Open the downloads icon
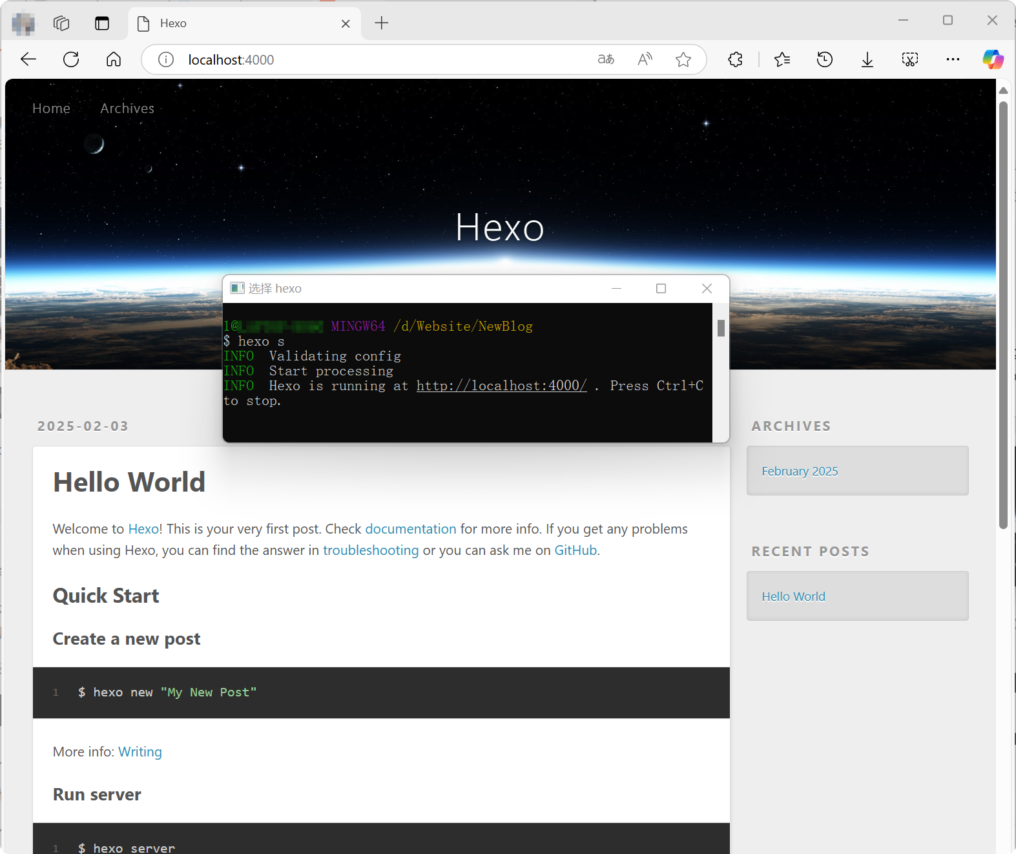The height and width of the screenshot is (854, 1016). click(x=867, y=59)
